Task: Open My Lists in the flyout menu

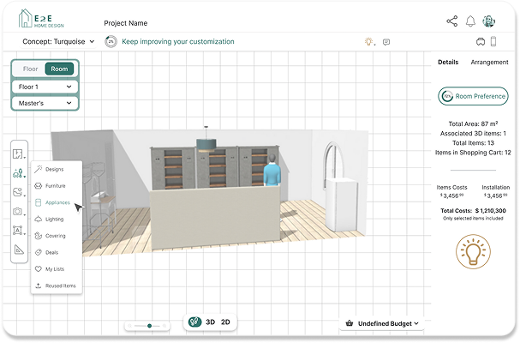Action: tap(57, 268)
